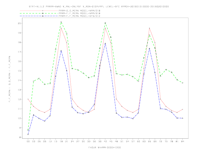Click x-axis tick label 45
The width and height of the screenshot is (199, 154).
111,141
